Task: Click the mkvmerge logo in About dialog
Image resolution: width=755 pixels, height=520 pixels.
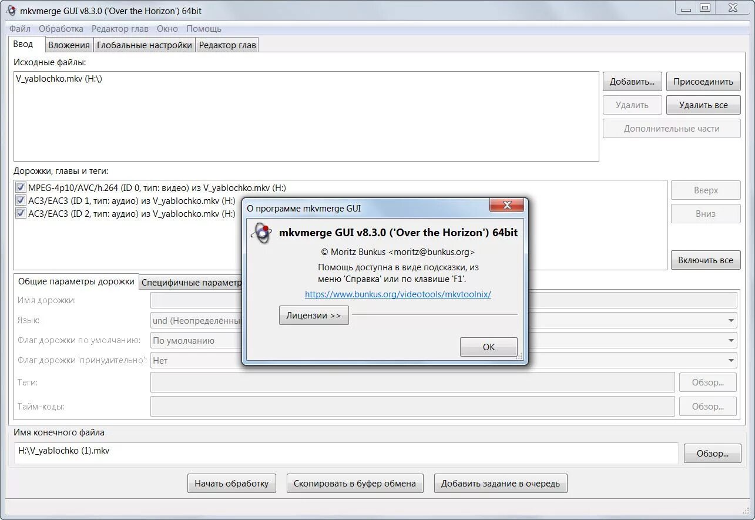Action: click(x=261, y=233)
